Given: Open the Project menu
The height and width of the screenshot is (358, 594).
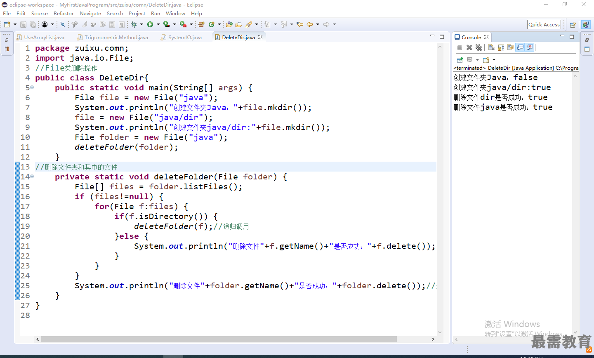Looking at the screenshot, I should tap(137, 13).
